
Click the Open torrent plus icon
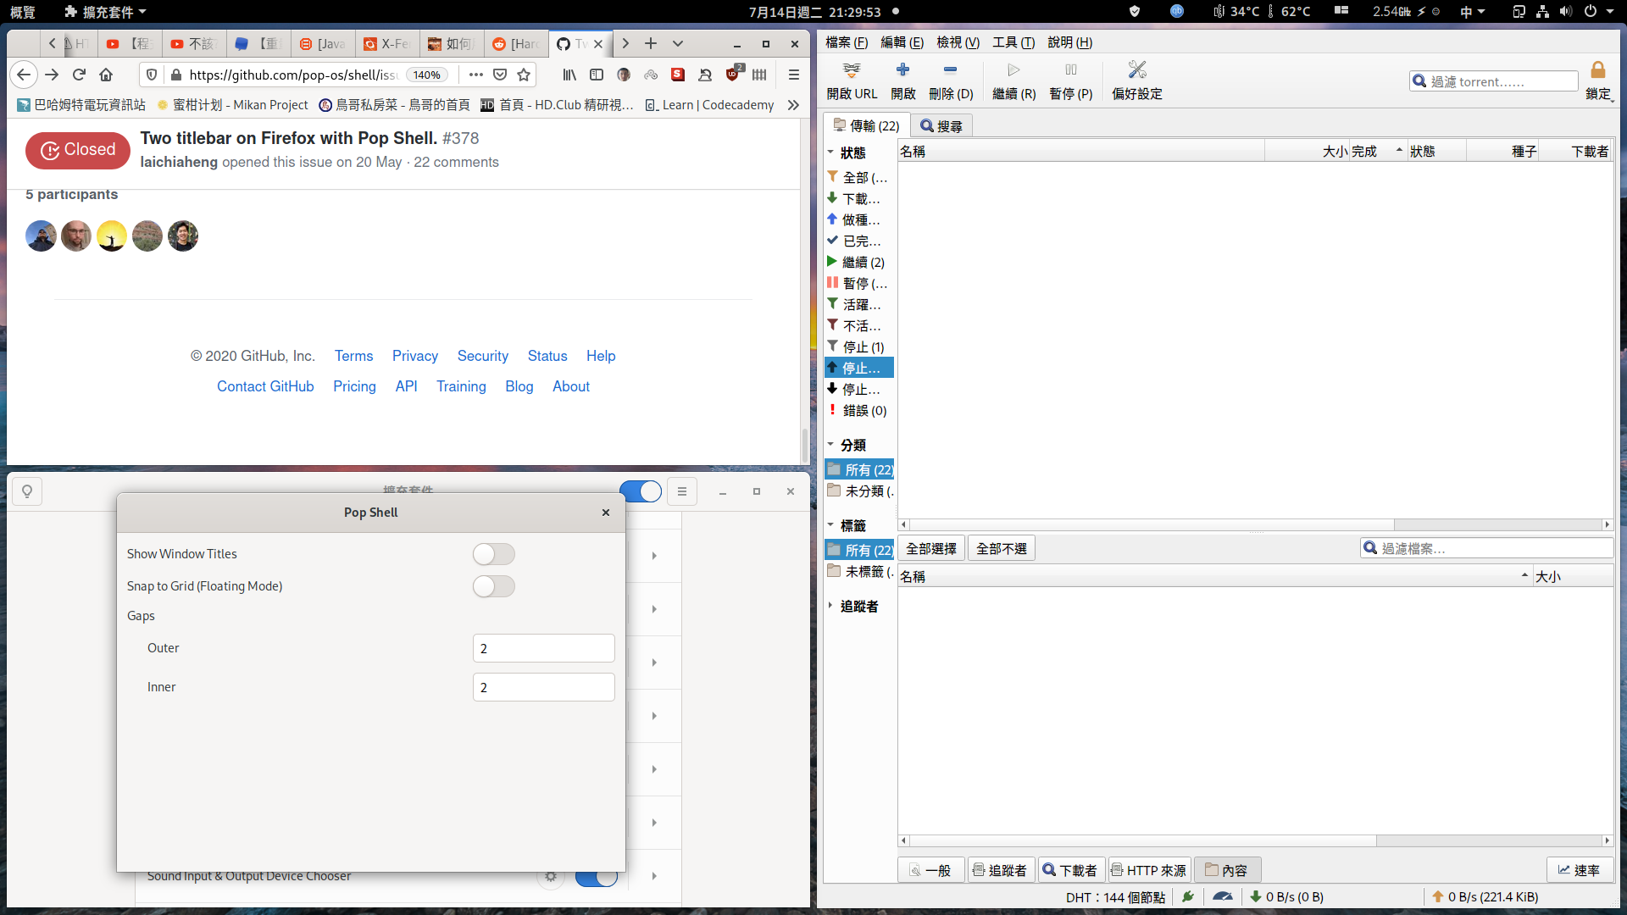coord(902,70)
